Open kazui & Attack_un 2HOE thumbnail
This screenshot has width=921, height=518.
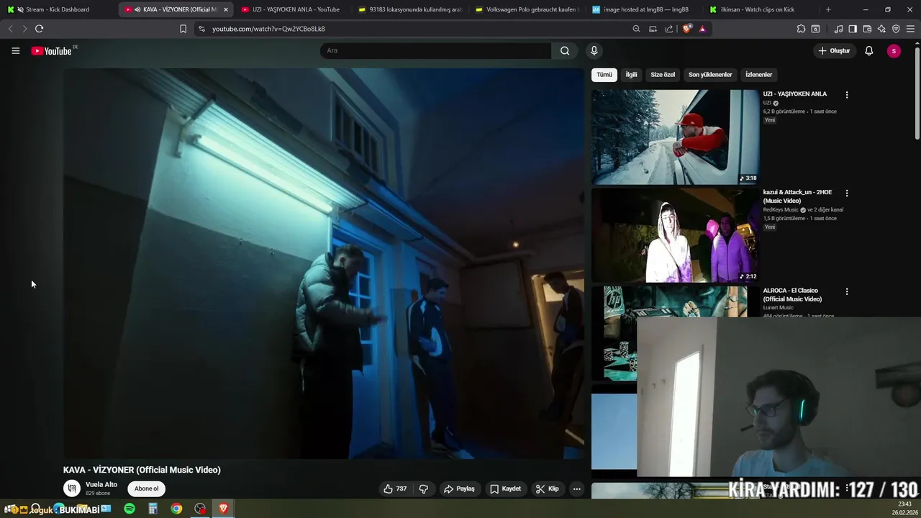coord(675,235)
